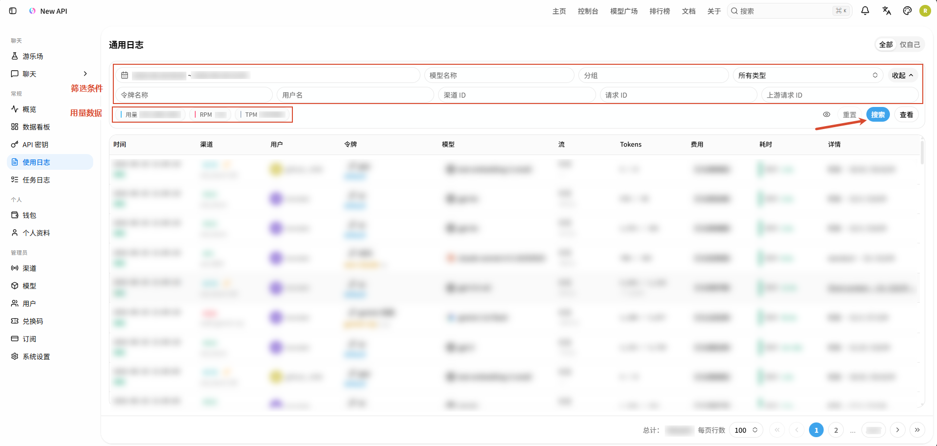This screenshot has height=446, width=937.
Task: Open 概览 in sidebar
Action: click(50, 109)
